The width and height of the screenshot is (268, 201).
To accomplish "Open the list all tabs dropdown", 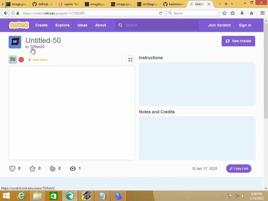I will 232,4.
